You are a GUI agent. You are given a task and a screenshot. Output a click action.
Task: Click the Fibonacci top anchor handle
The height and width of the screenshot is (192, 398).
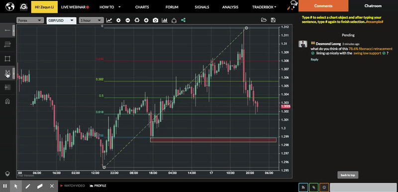[246, 28]
